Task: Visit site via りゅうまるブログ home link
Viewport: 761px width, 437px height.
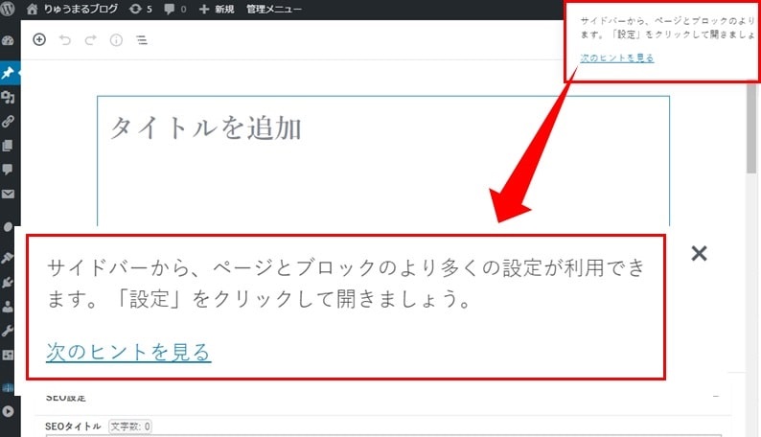Action: tap(72, 9)
